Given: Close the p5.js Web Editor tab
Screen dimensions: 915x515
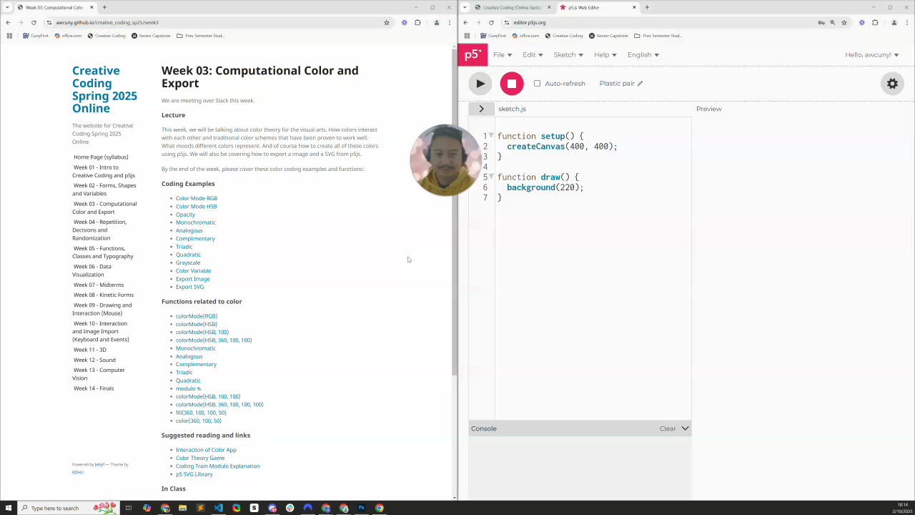Looking at the screenshot, I should [633, 7].
